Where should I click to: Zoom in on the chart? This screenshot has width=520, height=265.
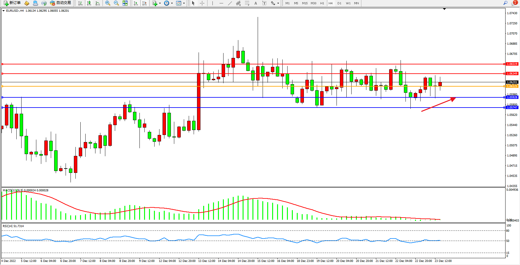tap(108, 3)
